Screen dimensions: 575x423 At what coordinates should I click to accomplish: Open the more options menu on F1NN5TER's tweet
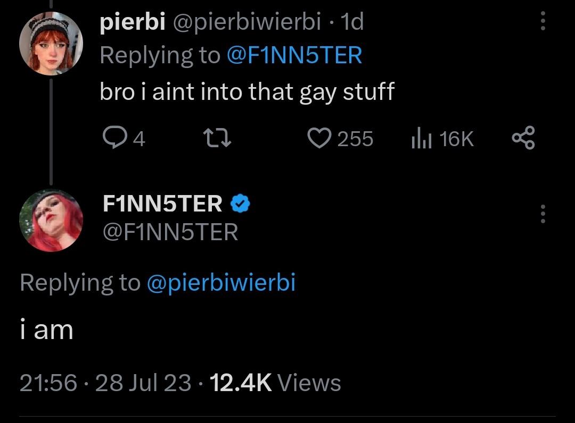(543, 214)
